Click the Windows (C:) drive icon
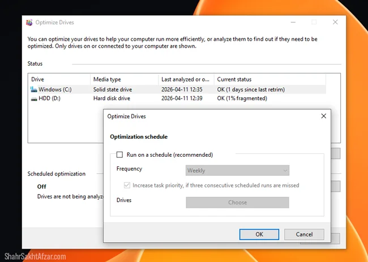368x262 pixels. pyautogui.click(x=34, y=89)
